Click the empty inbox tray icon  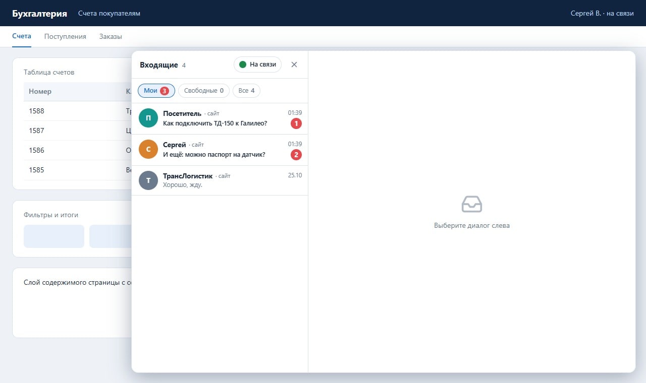(472, 204)
